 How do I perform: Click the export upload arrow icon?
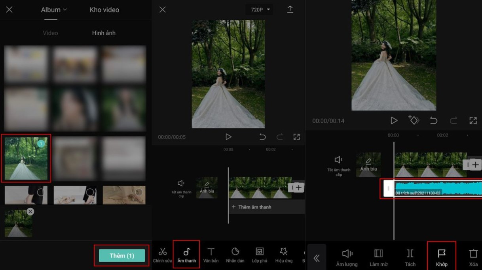click(290, 9)
